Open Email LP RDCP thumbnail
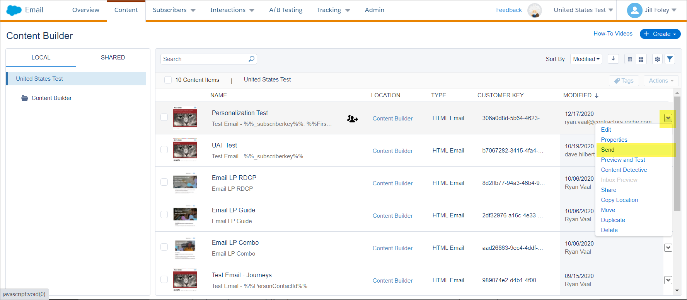687x300 pixels. pos(185,182)
